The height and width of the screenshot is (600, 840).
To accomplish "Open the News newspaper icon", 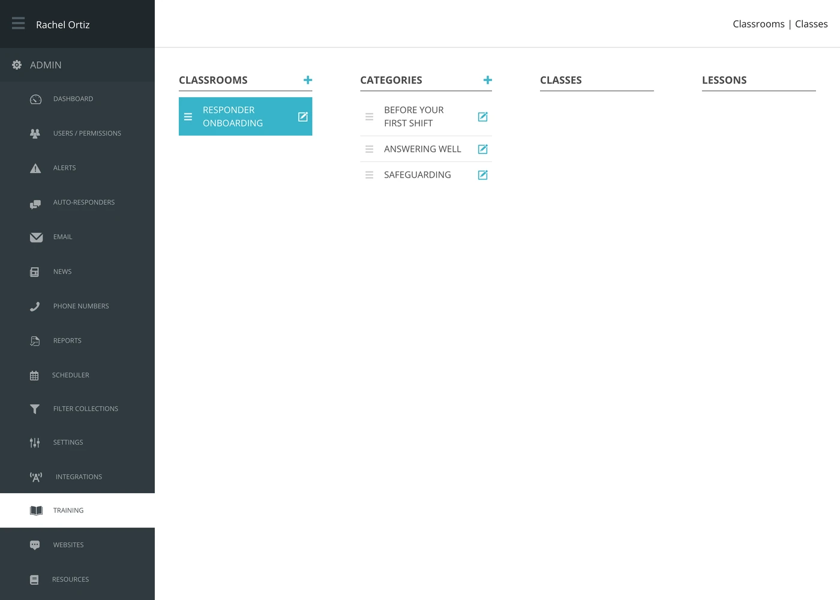I will (x=35, y=272).
